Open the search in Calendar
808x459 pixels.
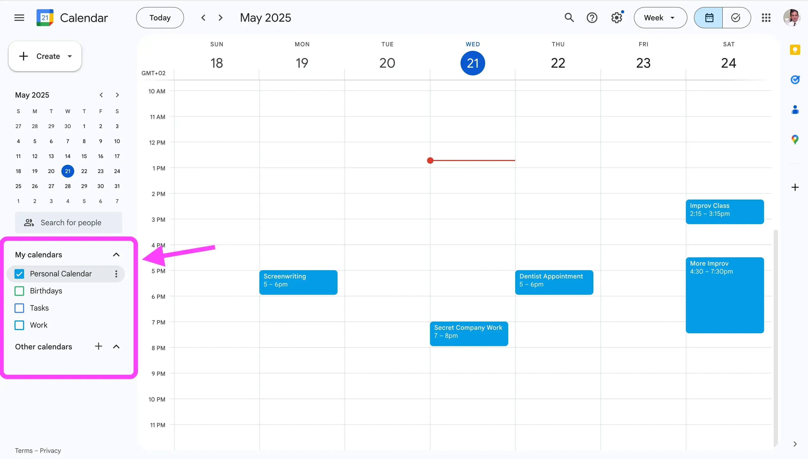click(x=569, y=17)
